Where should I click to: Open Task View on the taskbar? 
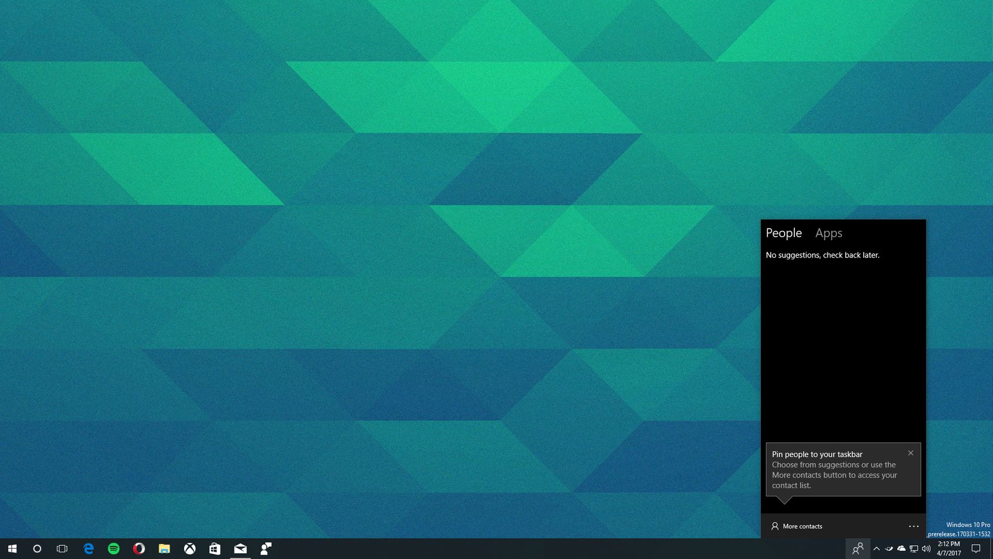pyautogui.click(x=62, y=549)
